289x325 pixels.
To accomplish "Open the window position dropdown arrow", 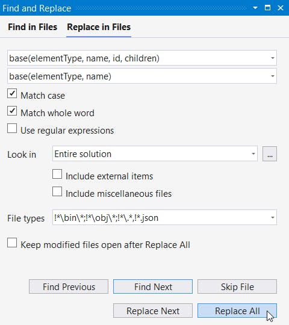I will coord(255,8).
